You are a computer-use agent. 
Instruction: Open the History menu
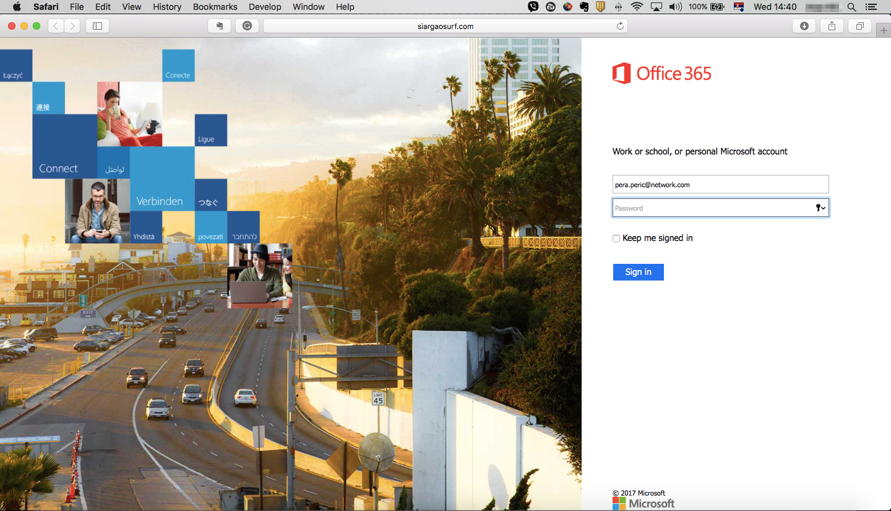(166, 7)
